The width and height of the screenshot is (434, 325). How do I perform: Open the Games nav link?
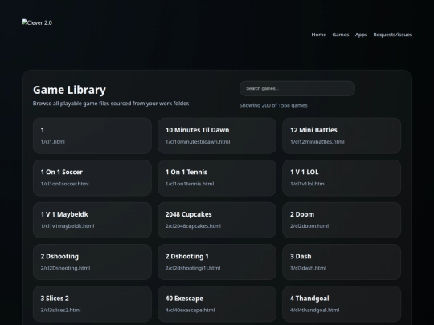tap(341, 35)
